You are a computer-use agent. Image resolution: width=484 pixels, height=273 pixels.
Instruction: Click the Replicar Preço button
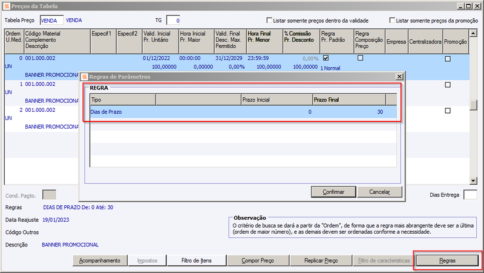pyautogui.click(x=321, y=260)
